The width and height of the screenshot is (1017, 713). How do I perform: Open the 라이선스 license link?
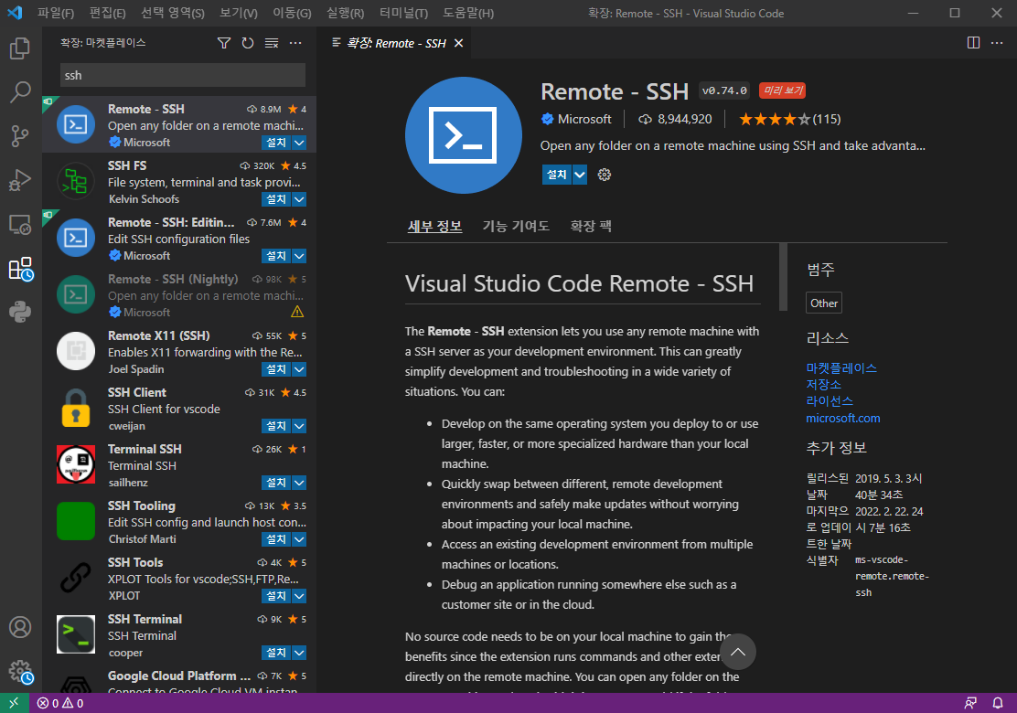[830, 401]
